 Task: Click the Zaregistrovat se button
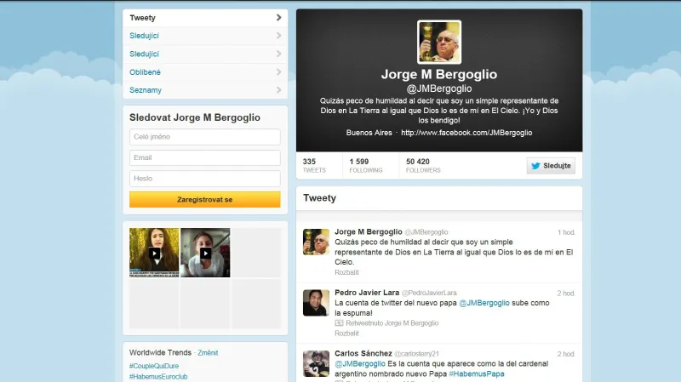click(x=204, y=200)
